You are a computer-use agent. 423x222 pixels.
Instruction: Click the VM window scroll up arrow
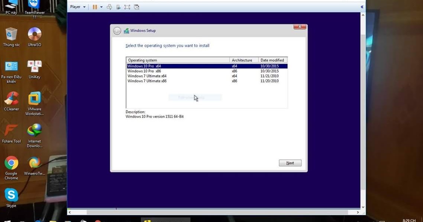click(363, 15)
